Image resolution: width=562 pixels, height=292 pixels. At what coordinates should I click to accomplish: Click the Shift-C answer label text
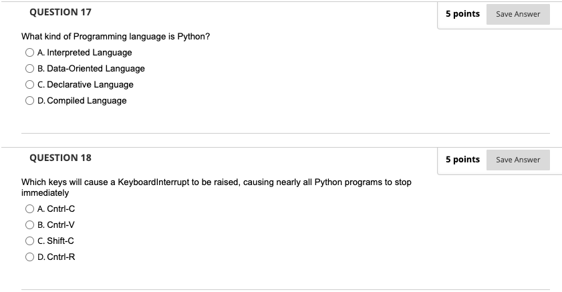coord(60,241)
